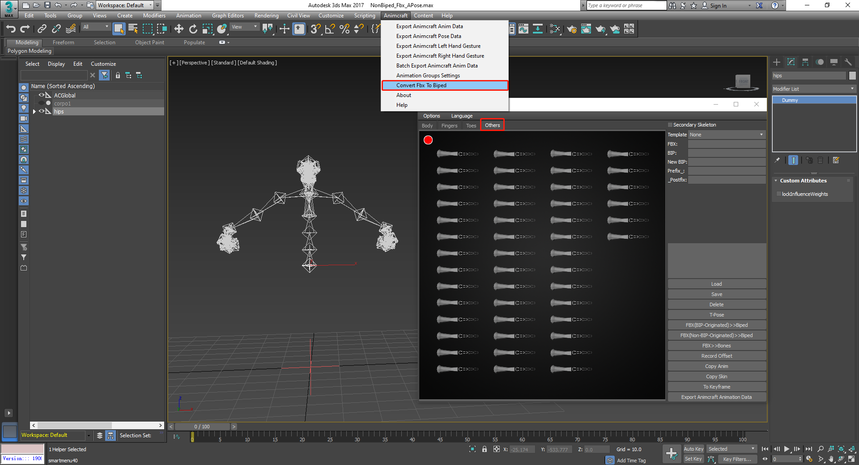Expand the hips tree node
The width and height of the screenshot is (859, 465).
click(x=34, y=111)
